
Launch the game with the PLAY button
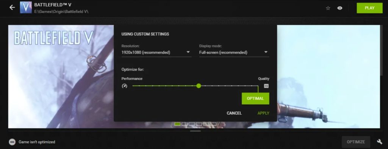pos(369,8)
